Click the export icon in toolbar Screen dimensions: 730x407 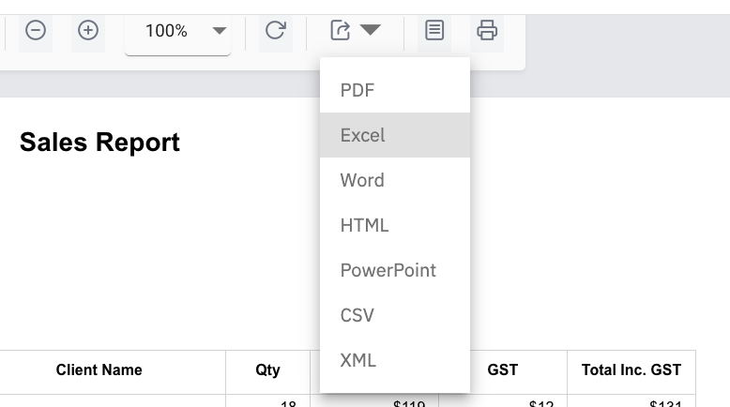click(341, 31)
